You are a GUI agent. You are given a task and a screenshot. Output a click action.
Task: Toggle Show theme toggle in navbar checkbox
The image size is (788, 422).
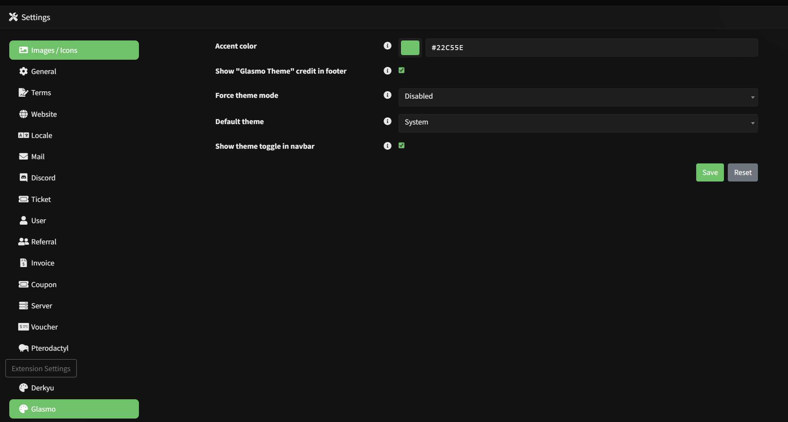click(402, 145)
